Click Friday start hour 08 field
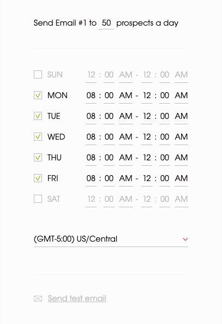This screenshot has width=222, height=324. click(x=91, y=178)
